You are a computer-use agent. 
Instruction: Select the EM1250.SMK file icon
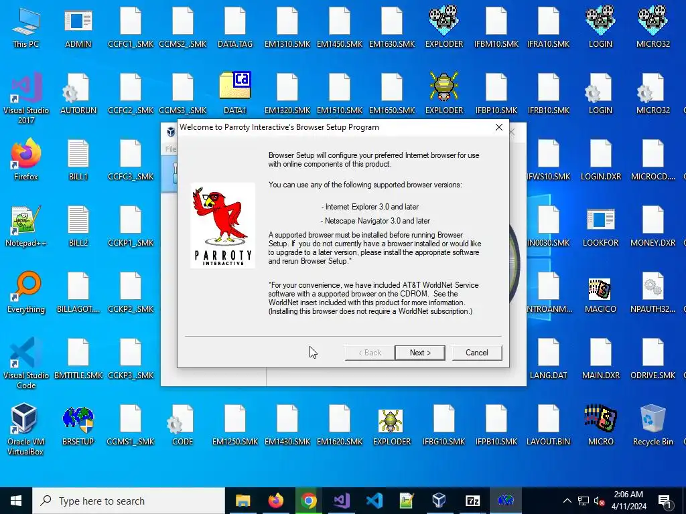(235, 425)
